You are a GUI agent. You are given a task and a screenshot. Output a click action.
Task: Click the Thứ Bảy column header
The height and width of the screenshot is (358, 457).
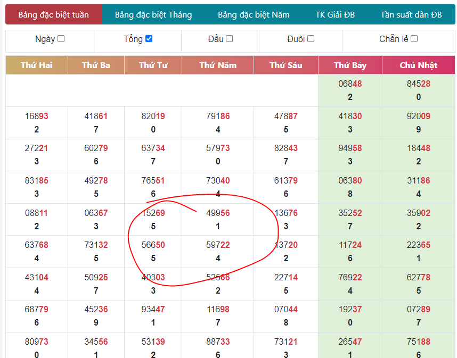(x=350, y=65)
